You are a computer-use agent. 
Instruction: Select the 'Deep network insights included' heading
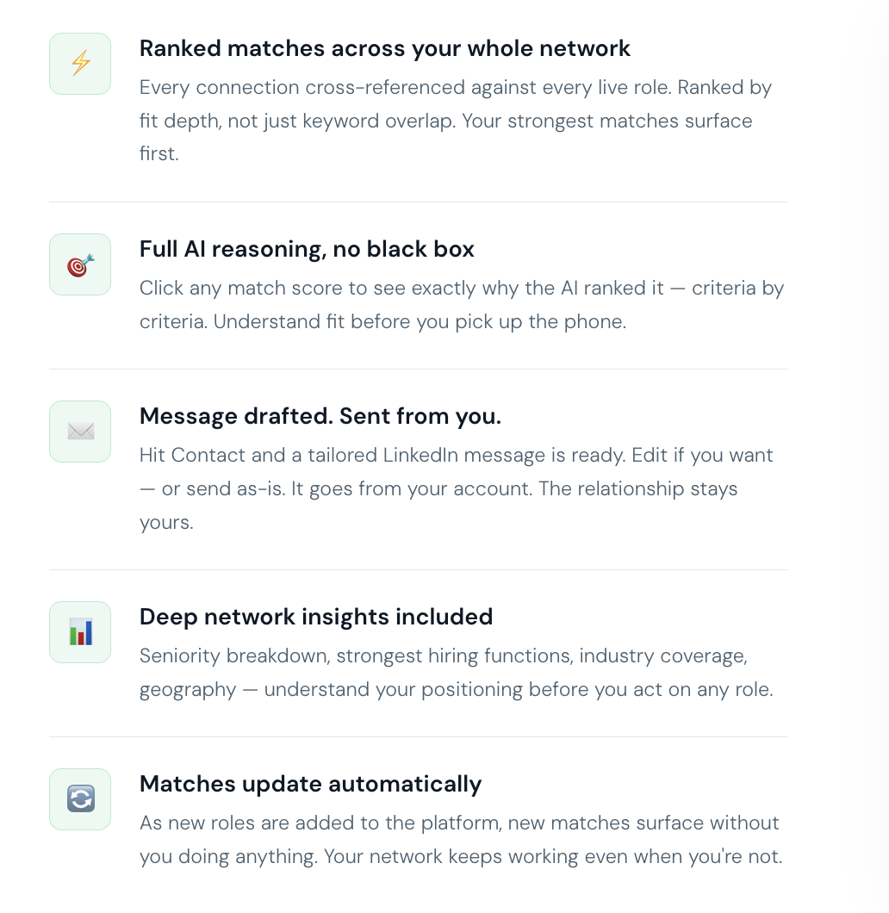point(316,617)
